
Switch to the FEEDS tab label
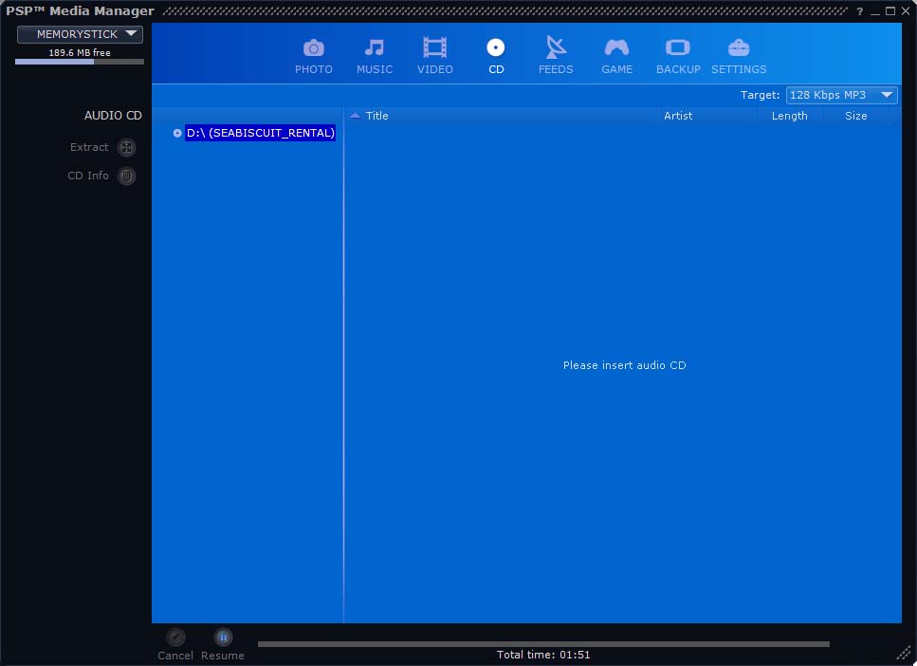pos(556,69)
